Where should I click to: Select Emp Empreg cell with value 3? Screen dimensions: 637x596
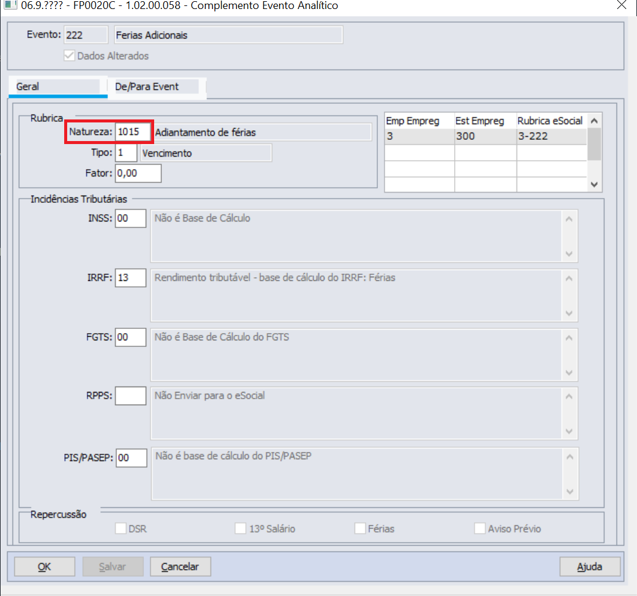coord(419,136)
